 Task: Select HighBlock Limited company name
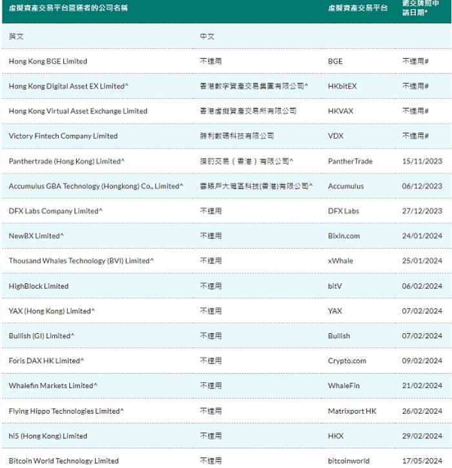click(39, 286)
